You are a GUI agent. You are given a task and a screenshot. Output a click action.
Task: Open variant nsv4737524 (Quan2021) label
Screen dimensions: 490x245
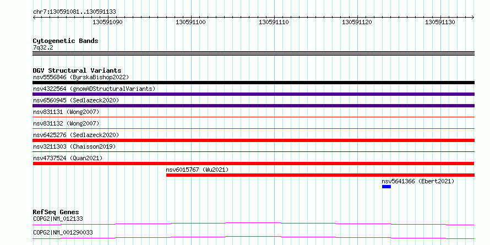point(68,158)
